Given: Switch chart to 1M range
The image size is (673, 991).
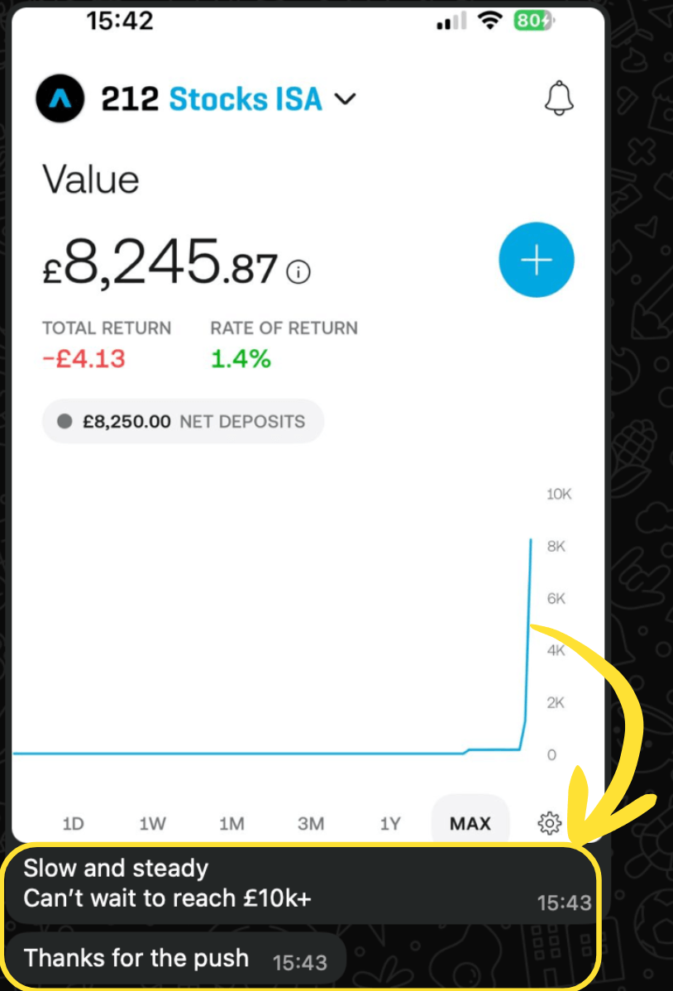Looking at the screenshot, I should pos(231,824).
